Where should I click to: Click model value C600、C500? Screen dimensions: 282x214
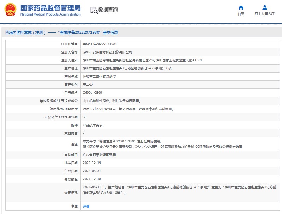(93, 93)
